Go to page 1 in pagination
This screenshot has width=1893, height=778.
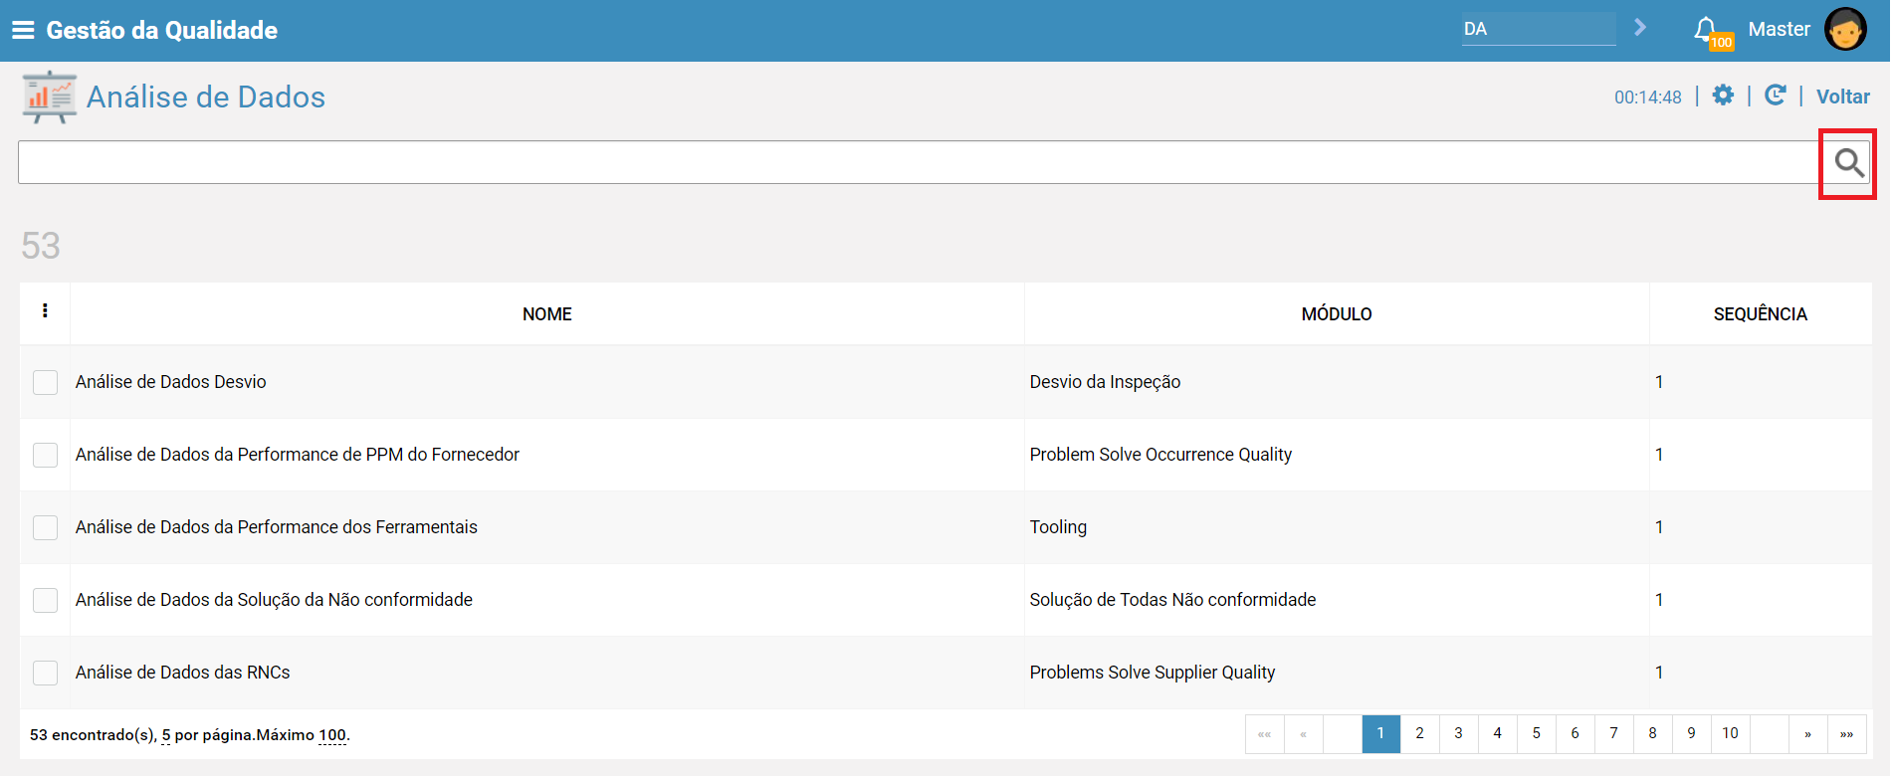(x=1380, y=734)
